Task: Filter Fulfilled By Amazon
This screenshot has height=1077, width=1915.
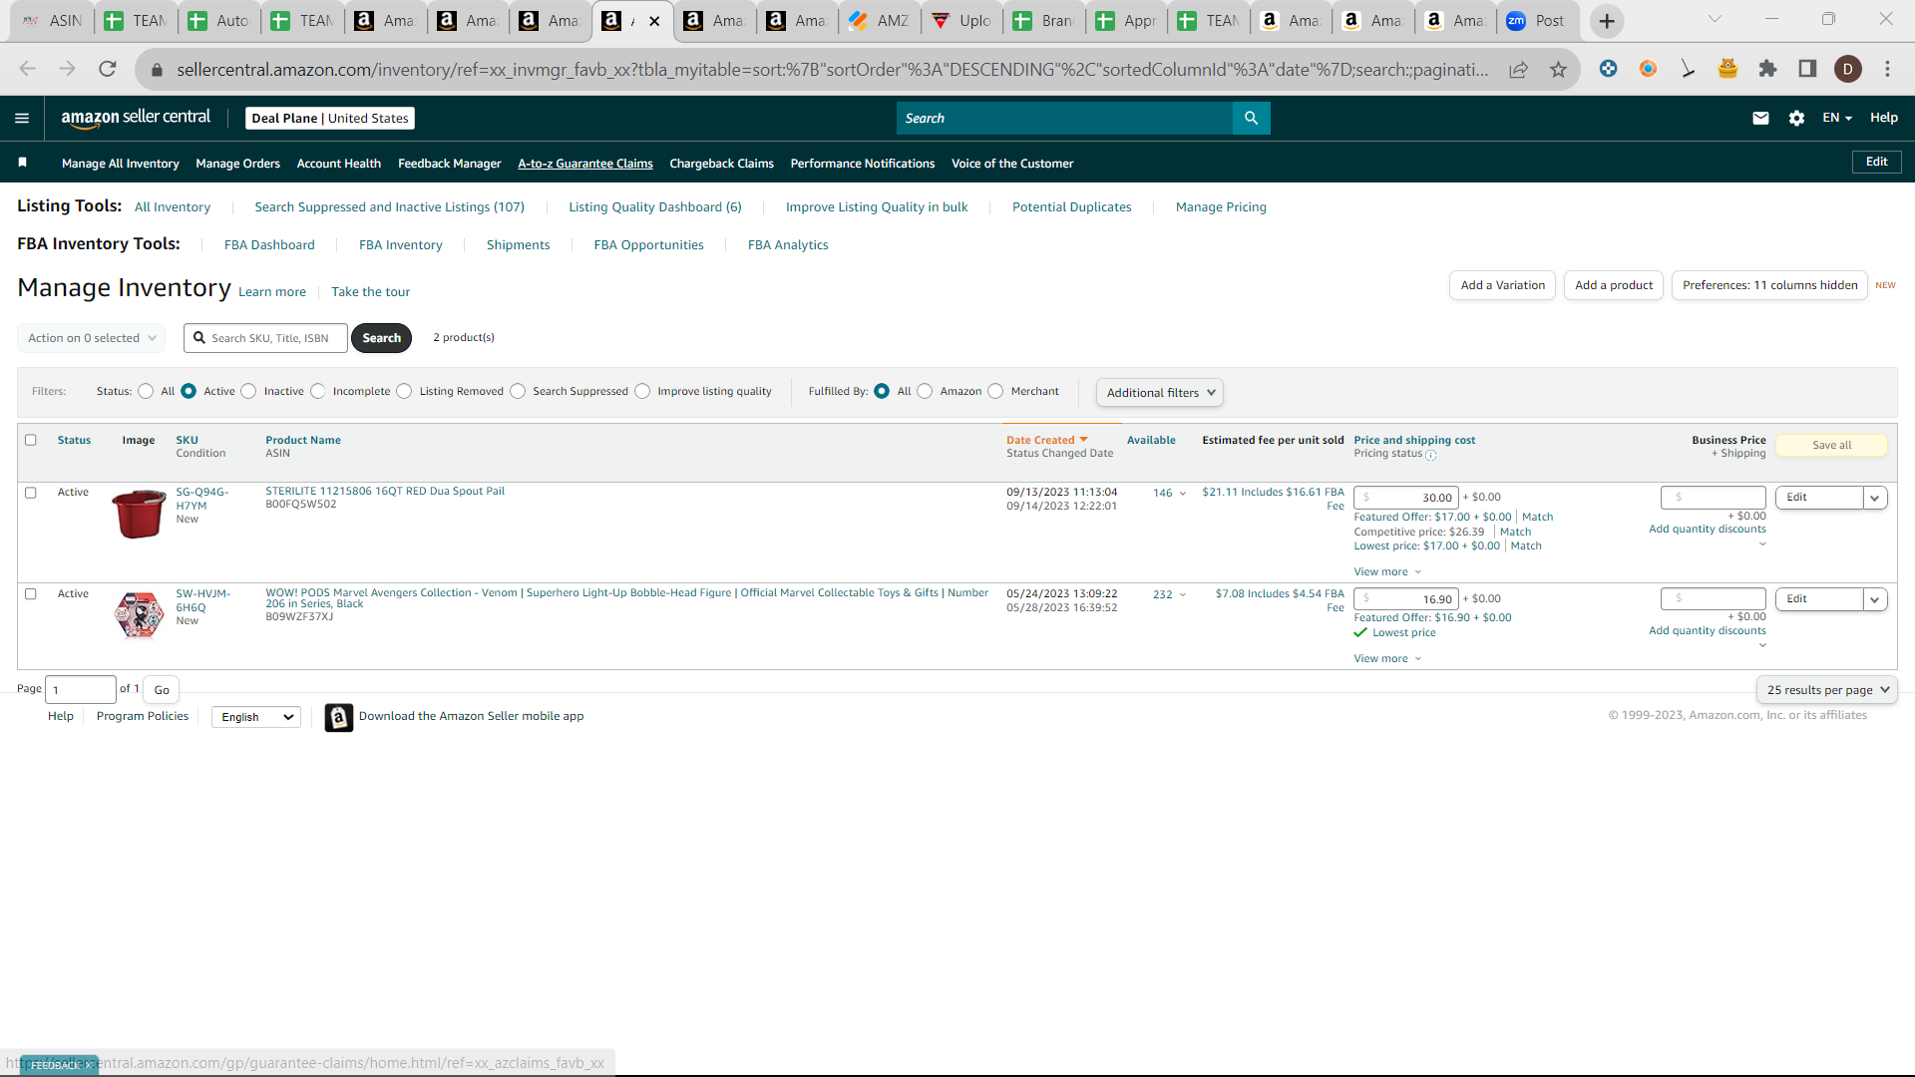Action: [x=925, y=391]
